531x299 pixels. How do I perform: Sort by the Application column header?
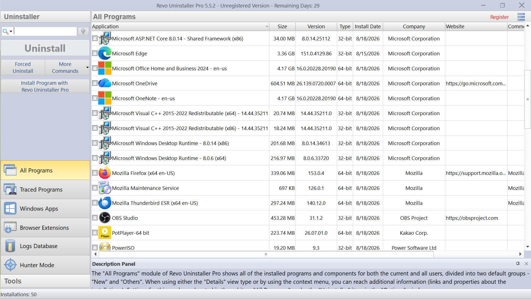[x=180, y=26]
